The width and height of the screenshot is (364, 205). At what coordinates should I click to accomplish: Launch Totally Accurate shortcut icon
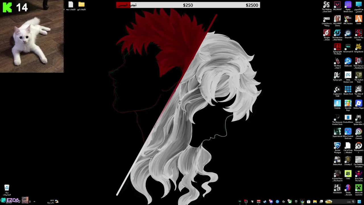click(x=348, y=190)
